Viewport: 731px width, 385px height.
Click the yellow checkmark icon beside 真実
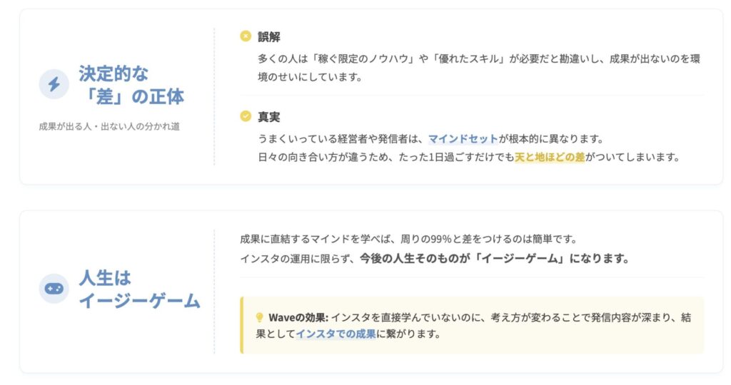pyautogui.click(x=246, y=116)
